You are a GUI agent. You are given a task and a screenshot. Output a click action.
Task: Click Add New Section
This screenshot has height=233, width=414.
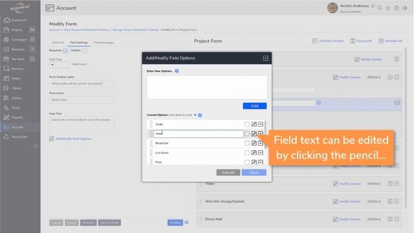tap(328, 41)
